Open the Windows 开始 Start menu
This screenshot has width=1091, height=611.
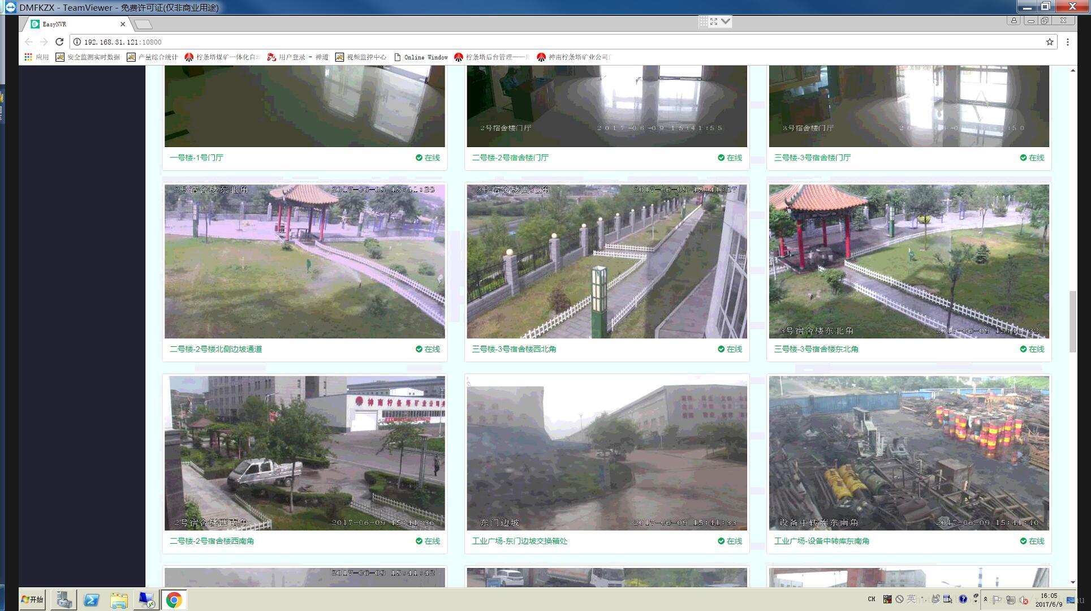tap(31, 599)
